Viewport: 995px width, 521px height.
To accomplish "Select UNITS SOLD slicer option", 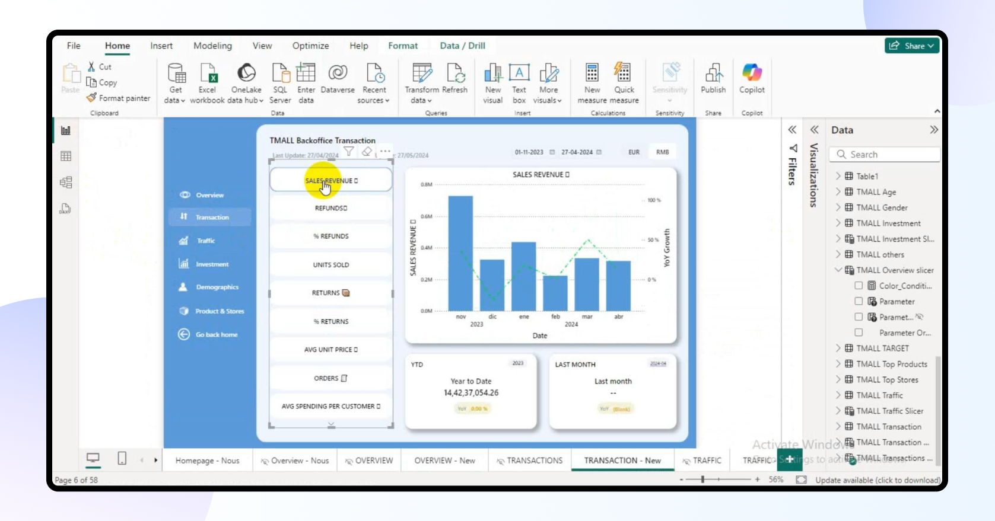I will (x=331, y=265).
